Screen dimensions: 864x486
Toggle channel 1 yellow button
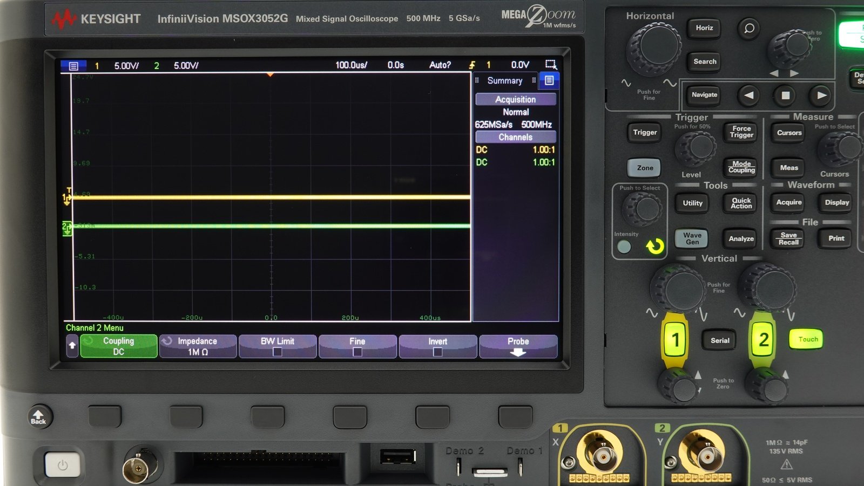pos(675,340)
